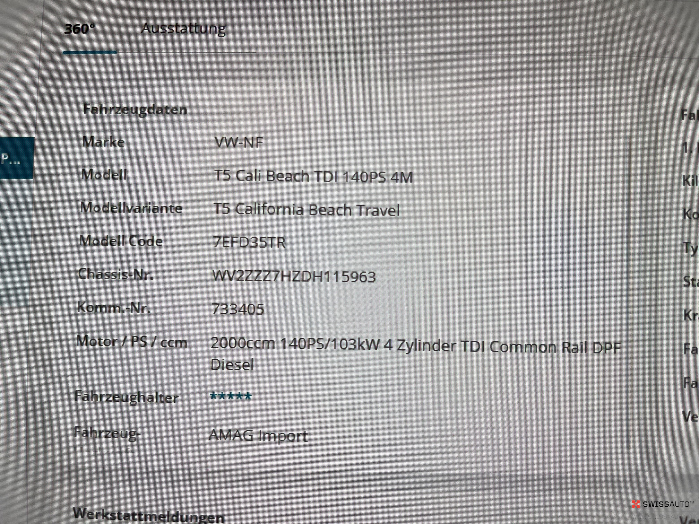Click the "Fahrzeughalter" field label
Image resolution: width=699 pixels, height=524 pixels.
pos(127,396)
